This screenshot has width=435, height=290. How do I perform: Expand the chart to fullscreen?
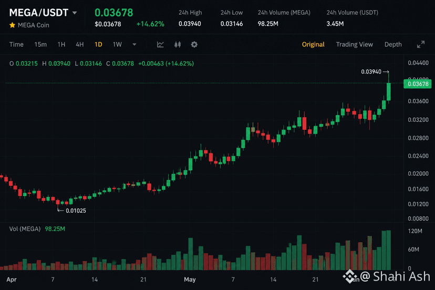pyautogui.click(x=421, y=45)
